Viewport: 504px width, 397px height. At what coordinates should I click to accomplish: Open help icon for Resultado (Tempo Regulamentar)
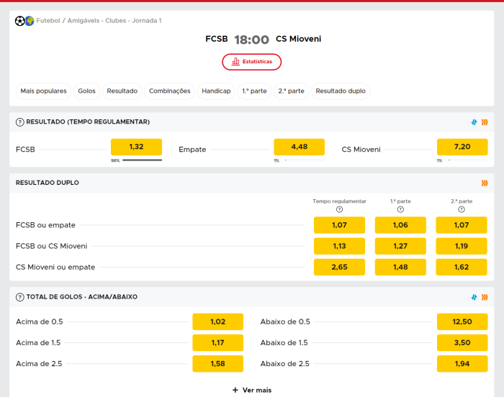click(x=19, y=122)
